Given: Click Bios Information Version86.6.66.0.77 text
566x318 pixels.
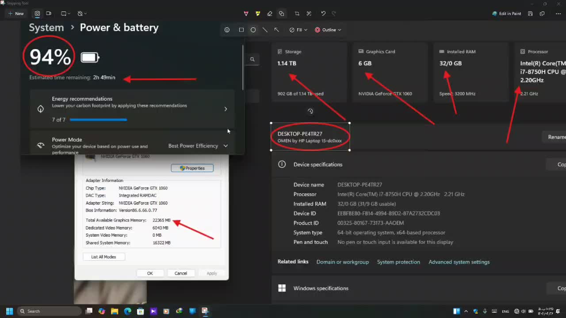Looking at the screenshot, I should pos(121,211).
